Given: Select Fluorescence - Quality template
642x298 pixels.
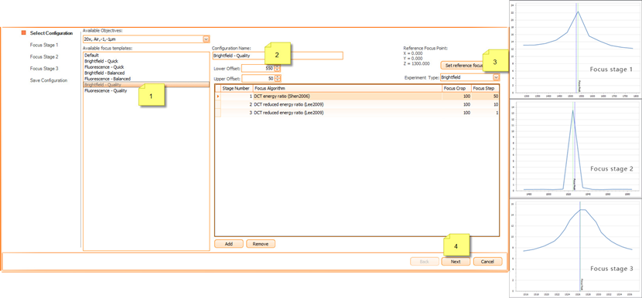Looking at the screenshot, I should 146,91.
